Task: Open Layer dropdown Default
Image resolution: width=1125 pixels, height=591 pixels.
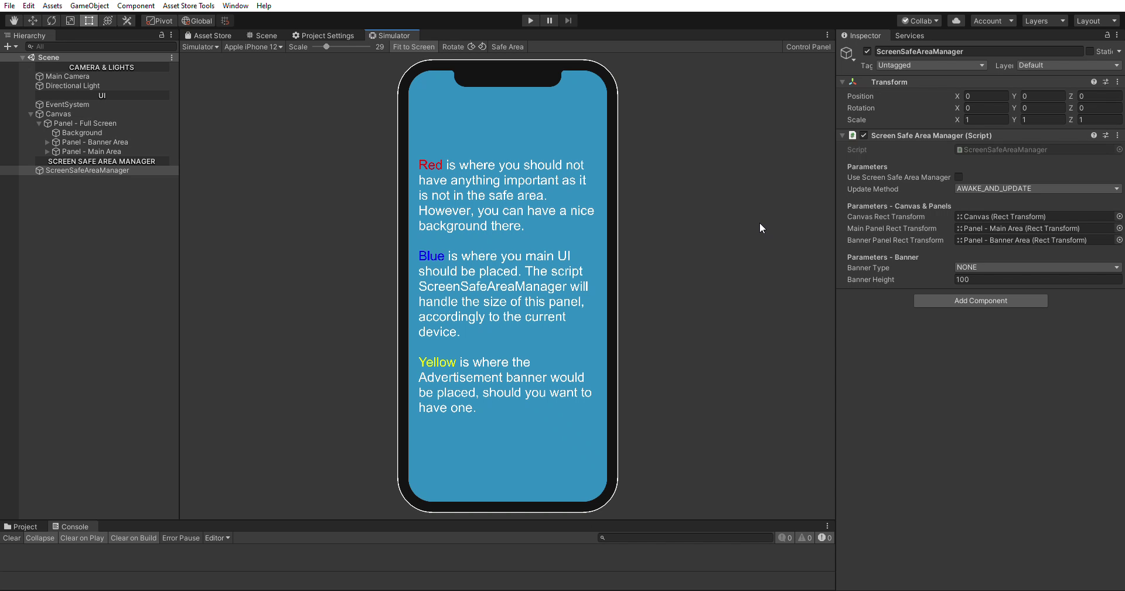Action: pyautogui.click(x=1069, y=65)
